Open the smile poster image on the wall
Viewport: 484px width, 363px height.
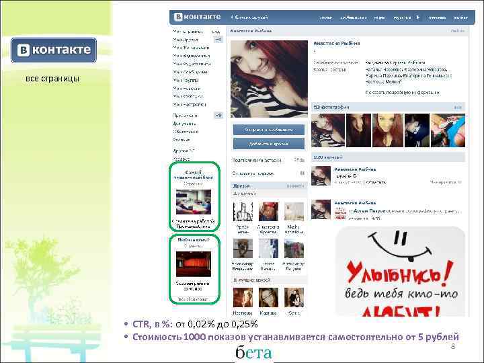click(400, 272)
